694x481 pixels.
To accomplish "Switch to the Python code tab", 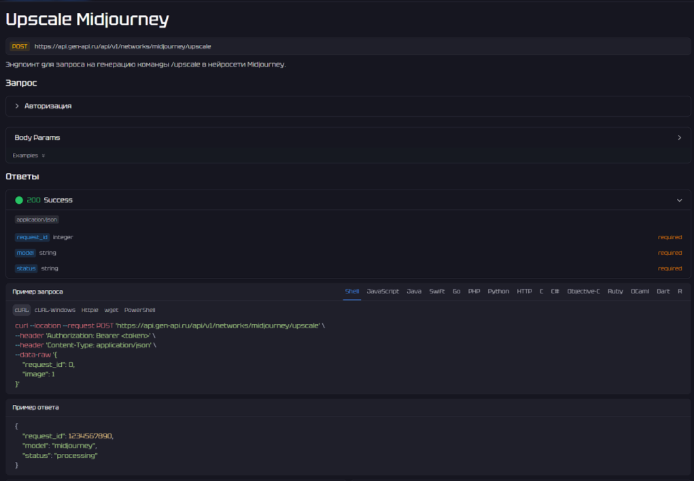I will [498, 291].
